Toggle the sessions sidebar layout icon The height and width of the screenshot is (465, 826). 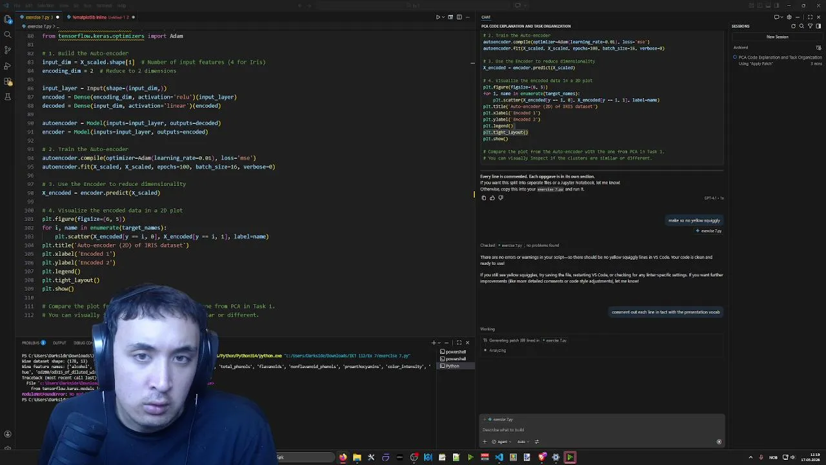818,26
